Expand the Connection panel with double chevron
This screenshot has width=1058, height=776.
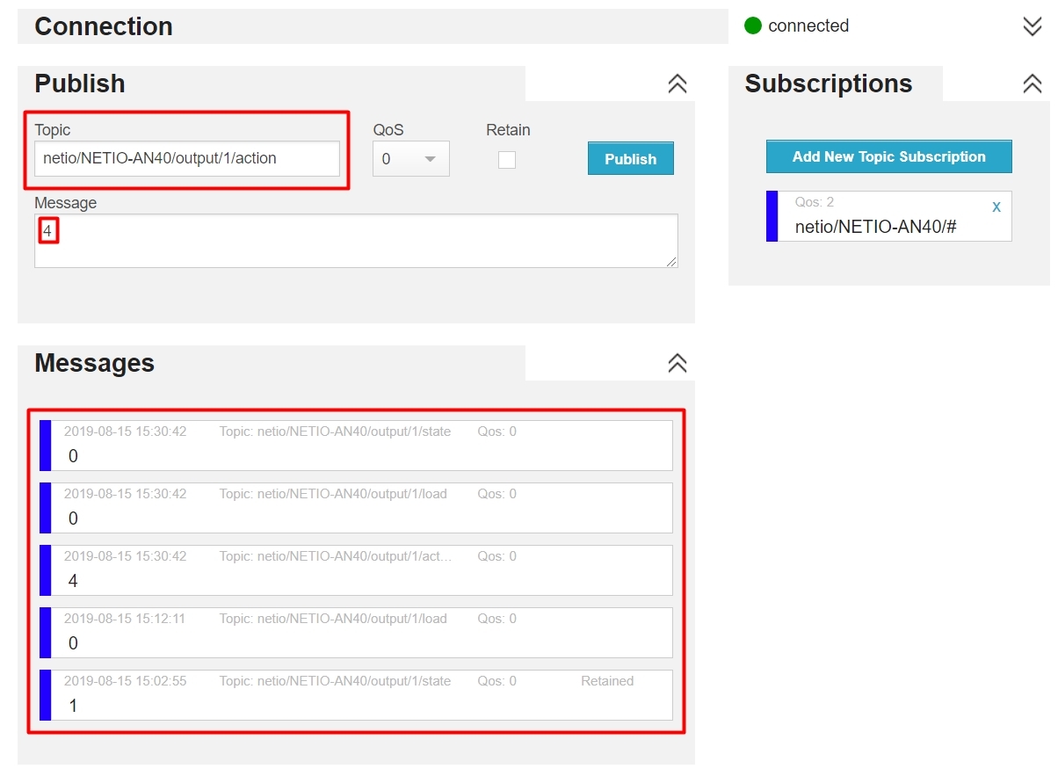(1032, 26)
